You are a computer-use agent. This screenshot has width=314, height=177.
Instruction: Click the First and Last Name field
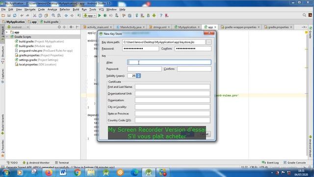click(x=172, y=87)
